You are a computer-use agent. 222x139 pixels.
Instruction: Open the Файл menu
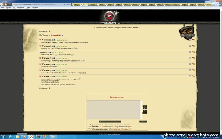click(3, 8)
